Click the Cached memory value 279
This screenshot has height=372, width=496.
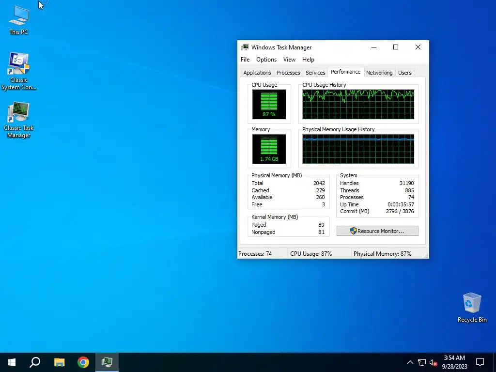click(x=321, y=190)
